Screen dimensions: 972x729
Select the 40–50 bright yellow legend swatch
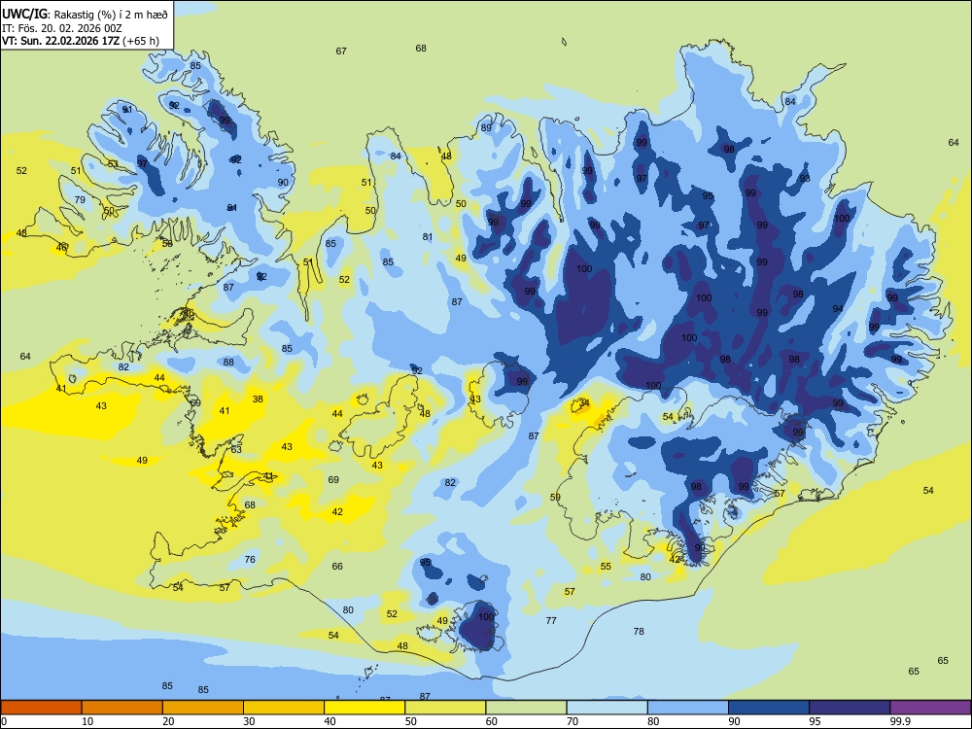pos(364,708)
